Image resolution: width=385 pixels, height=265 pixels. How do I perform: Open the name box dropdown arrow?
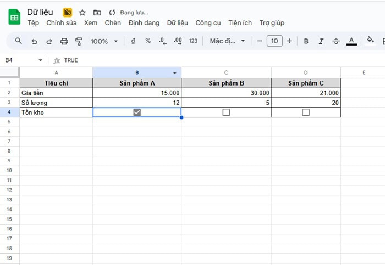click(x=41, y=60)
